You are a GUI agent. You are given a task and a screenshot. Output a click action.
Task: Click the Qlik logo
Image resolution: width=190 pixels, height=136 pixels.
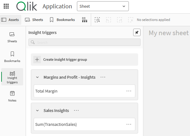coord(27,6)
